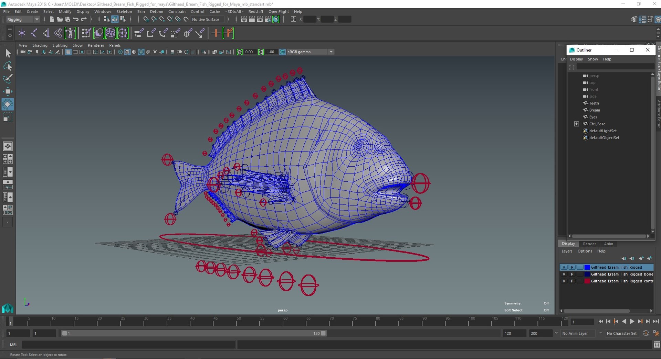Choose the Paint Selection tool
This screenshot has height=359, width=661.
click(x=8, y=79)
